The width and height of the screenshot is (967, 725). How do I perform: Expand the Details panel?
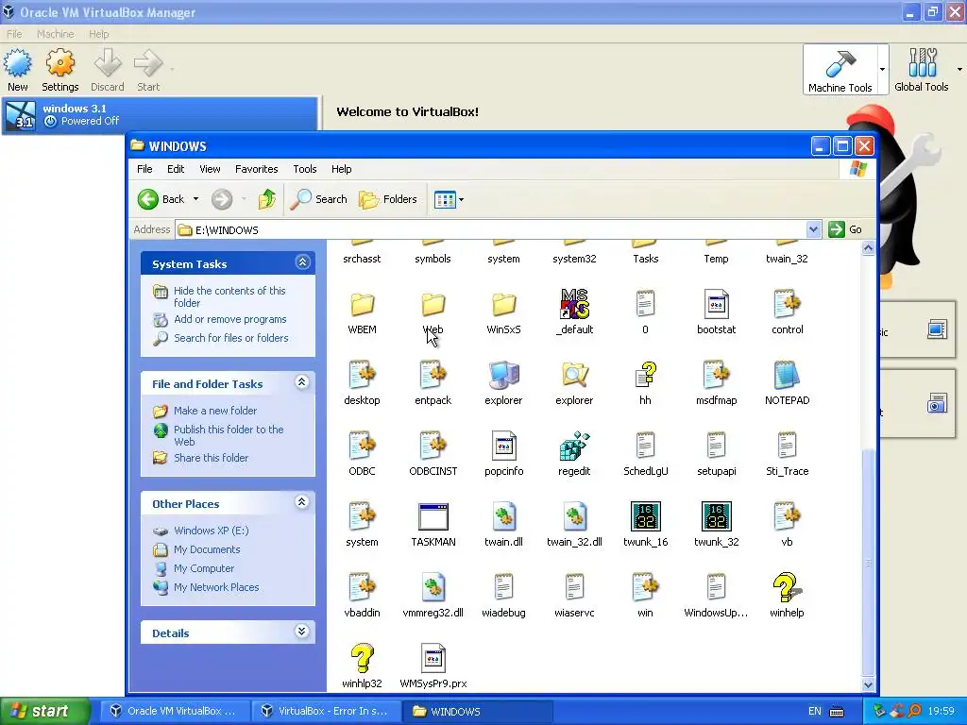click(x=301, y=632)
